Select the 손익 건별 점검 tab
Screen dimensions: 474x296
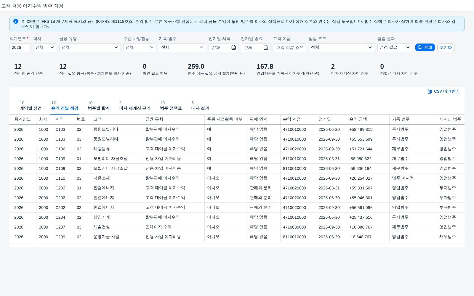coord(65,106)
